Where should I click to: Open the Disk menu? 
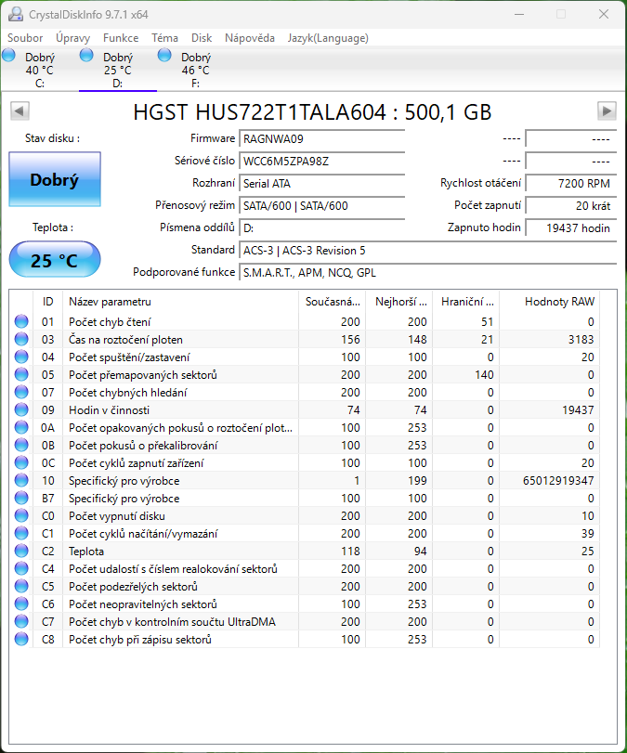(202, 38)
